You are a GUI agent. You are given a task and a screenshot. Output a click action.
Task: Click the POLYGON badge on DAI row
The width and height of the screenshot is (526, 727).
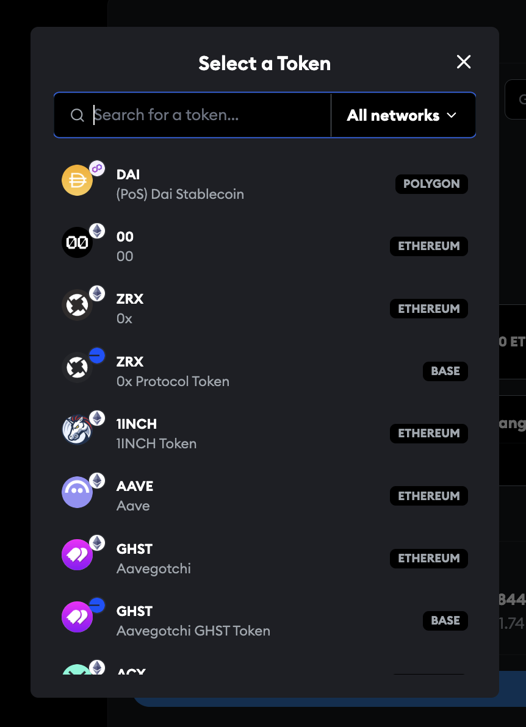coord(431,184)
